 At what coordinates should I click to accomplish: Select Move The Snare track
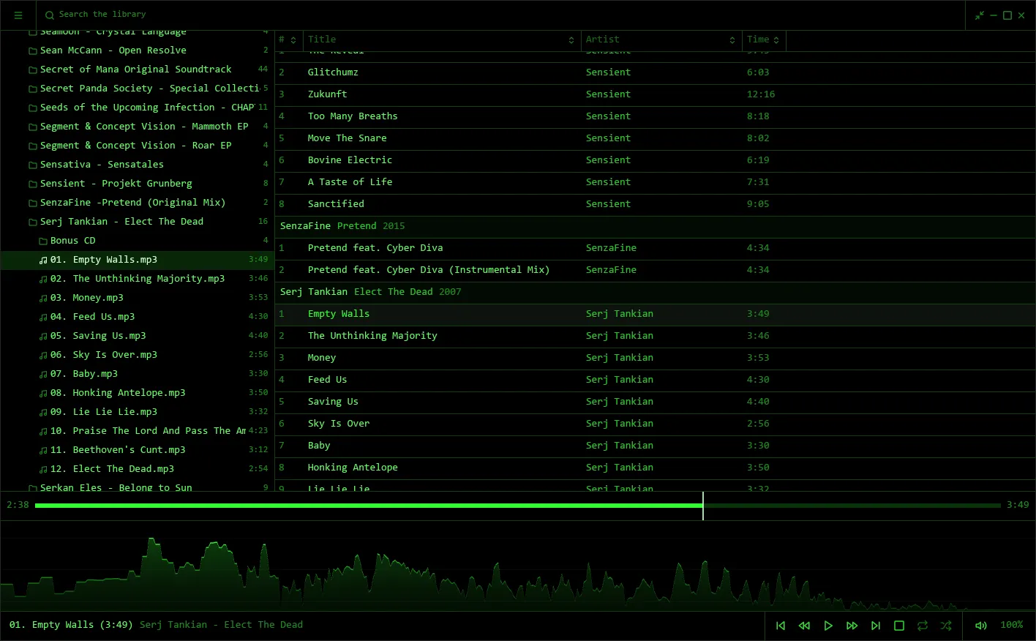coord(655,138)
